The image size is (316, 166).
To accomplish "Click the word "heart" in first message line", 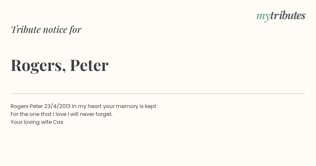I will click(x=95, y=106).
